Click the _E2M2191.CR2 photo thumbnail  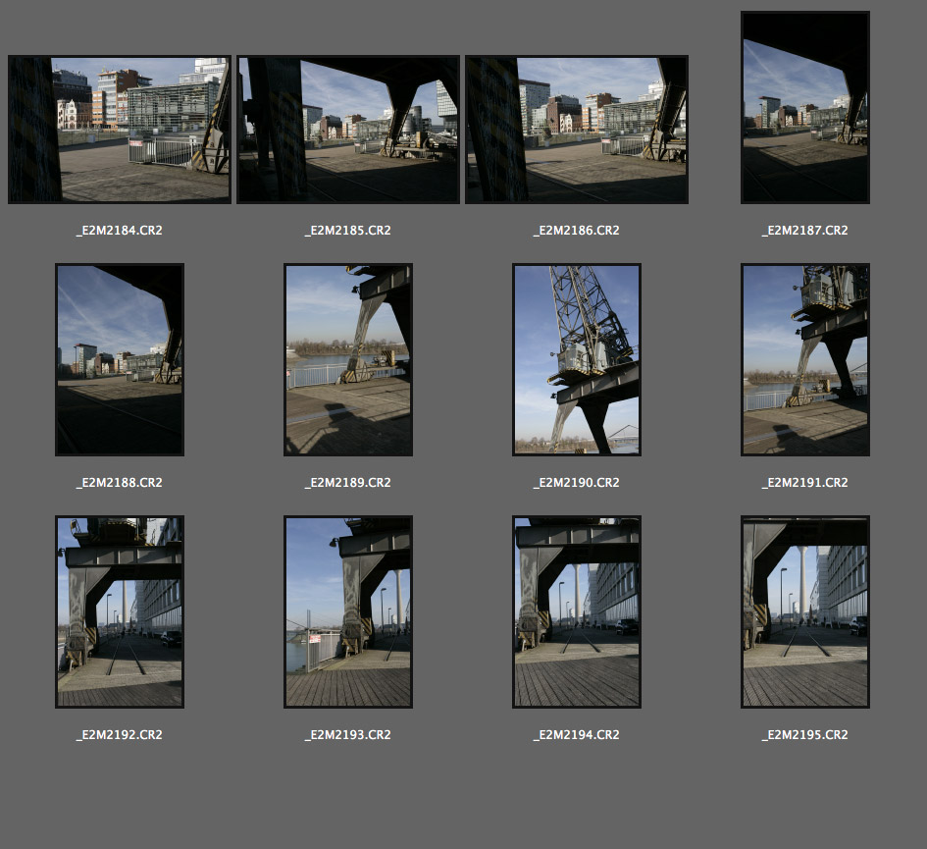click(805, 359)
